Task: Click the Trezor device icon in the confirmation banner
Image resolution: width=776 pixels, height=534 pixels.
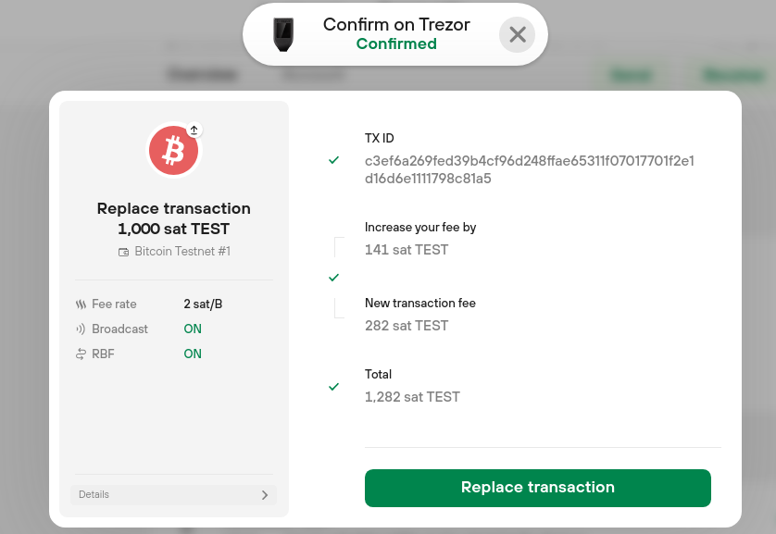Action: pyautogui.click(x=282, y=33)
